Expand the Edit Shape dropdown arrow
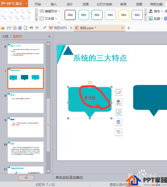This screenshot has height=187, width=167. point(59,11)
